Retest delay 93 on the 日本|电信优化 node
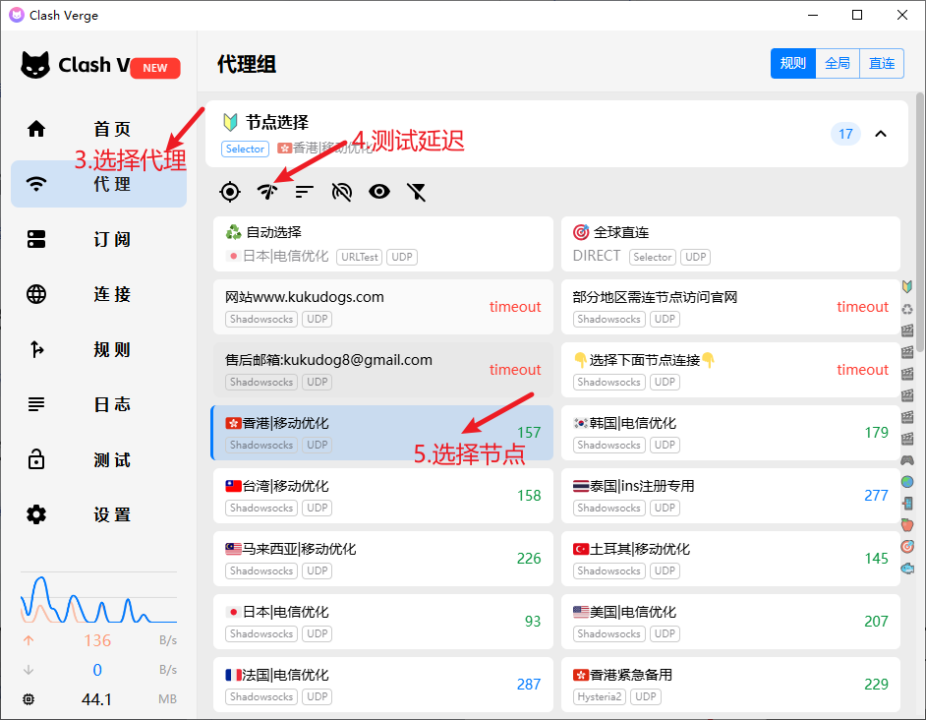This screenshot has height=720, width=926. (533, 622)
